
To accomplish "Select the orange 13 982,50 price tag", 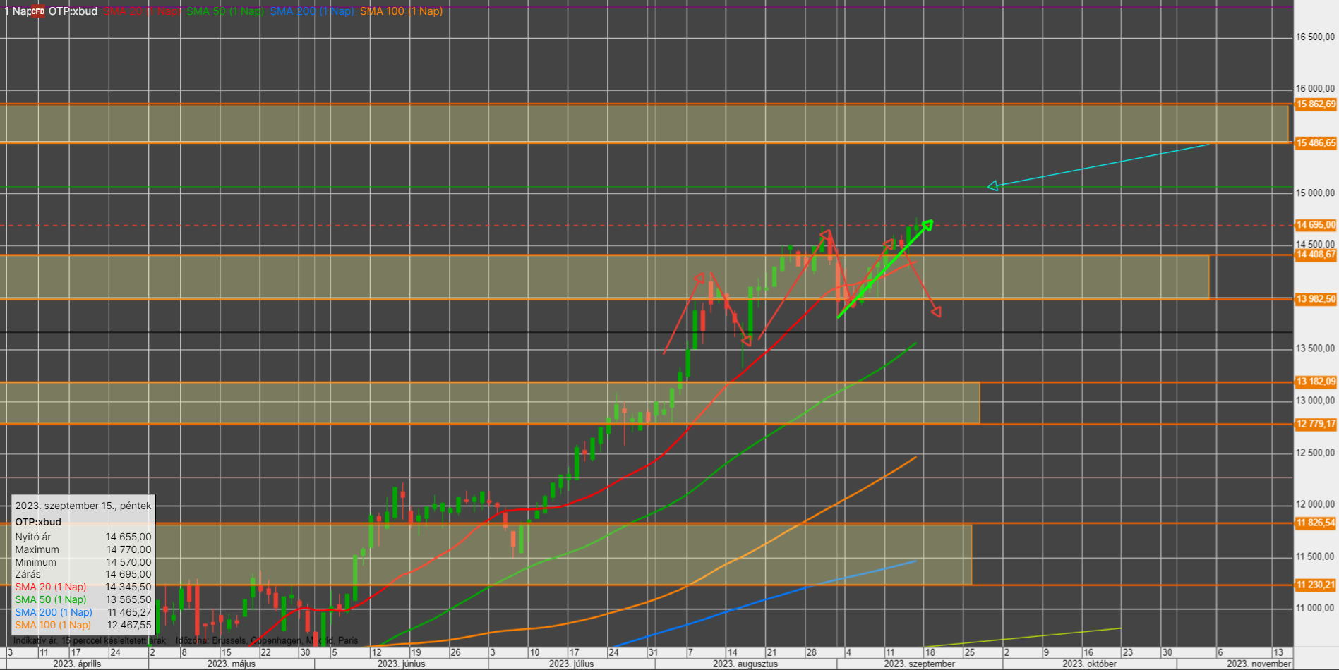I will (1316, 299).
